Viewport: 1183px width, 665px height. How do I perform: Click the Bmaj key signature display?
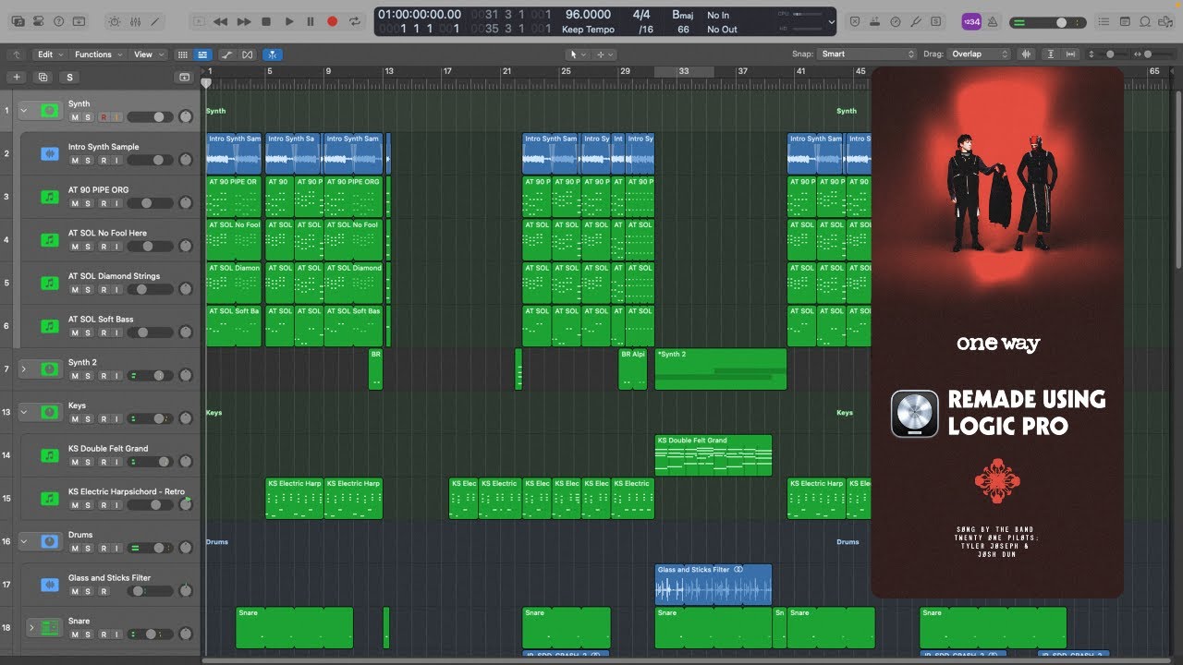coord(683,15)
